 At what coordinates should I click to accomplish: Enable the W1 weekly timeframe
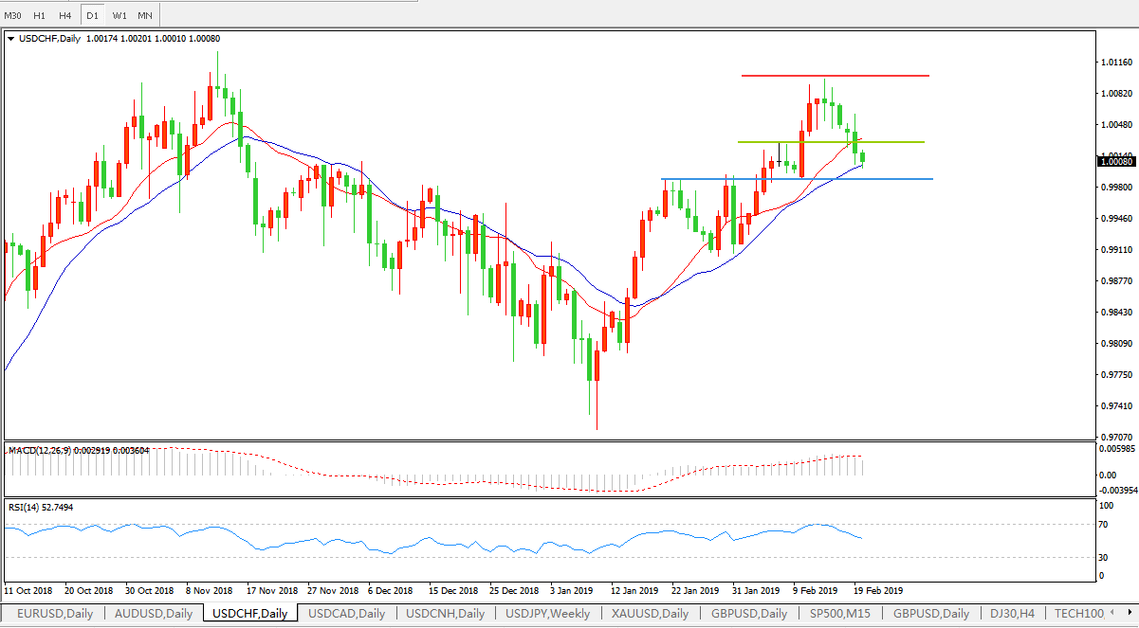coord(119,16)
